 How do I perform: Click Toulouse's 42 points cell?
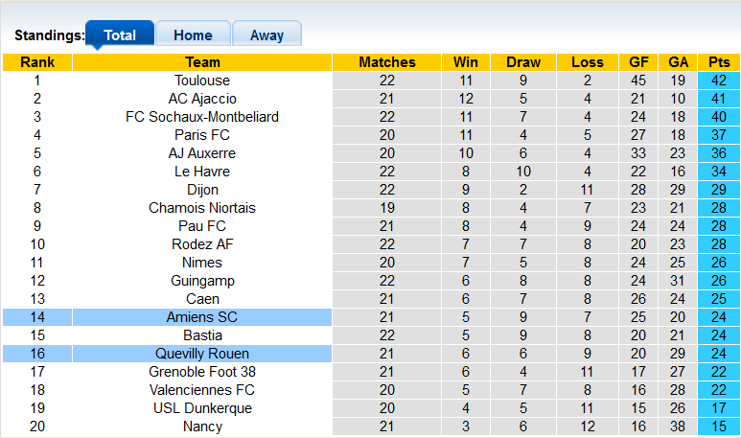(x=719, y=81)
